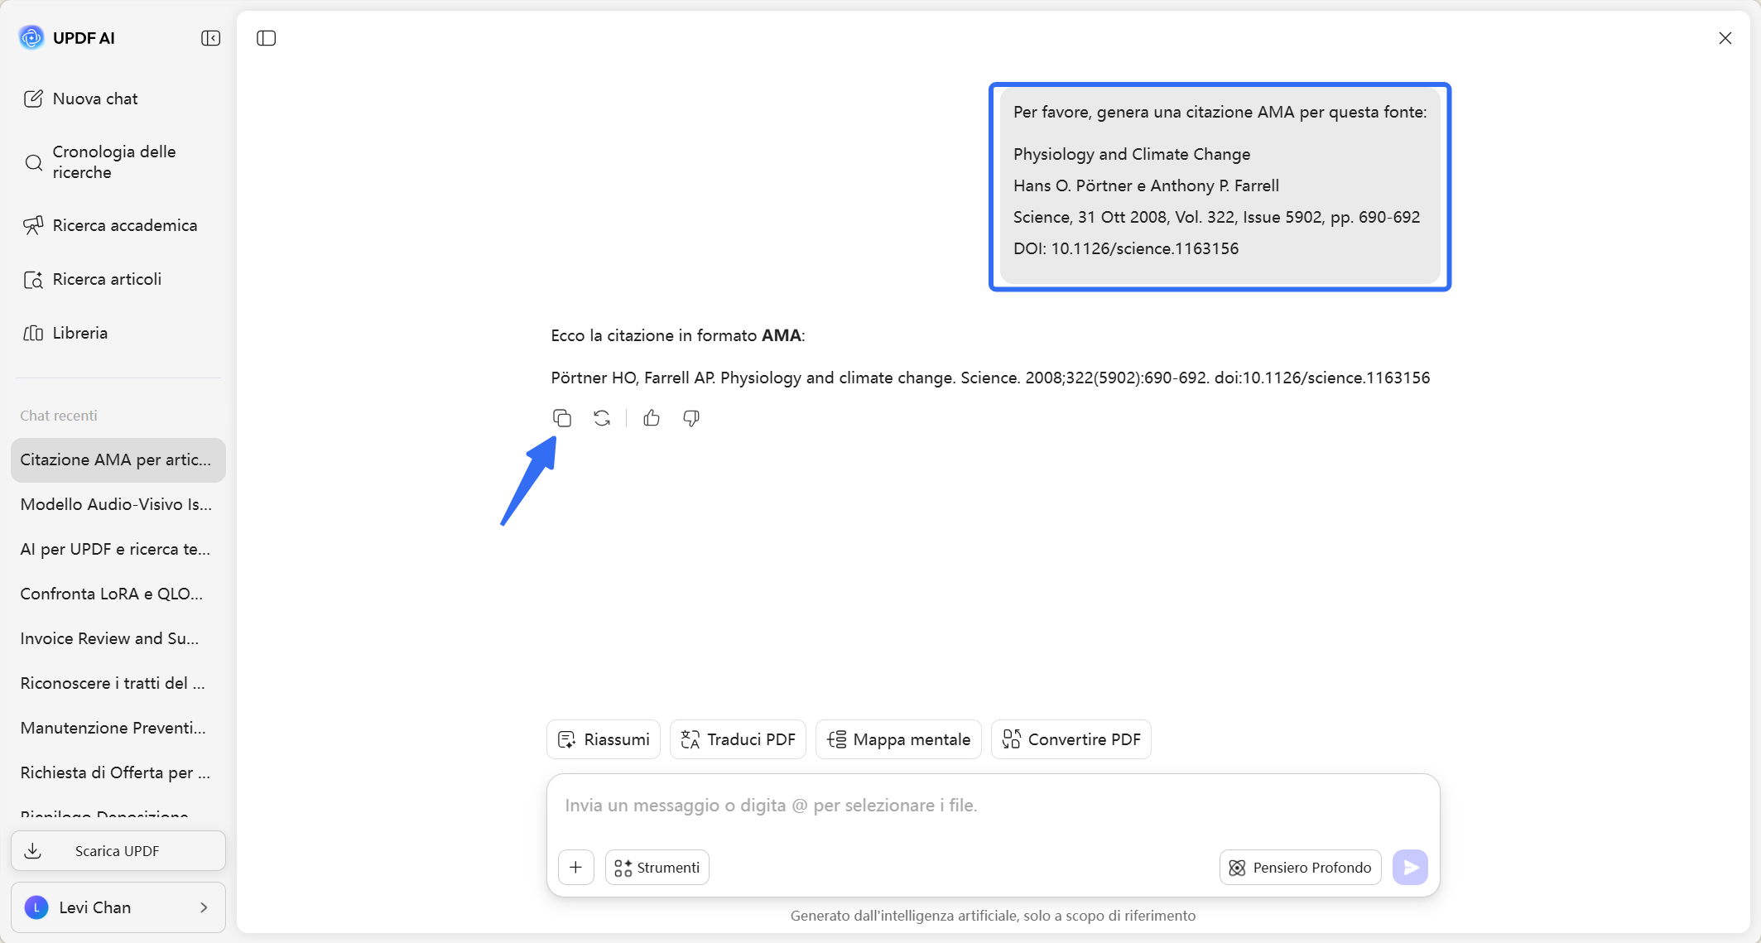Open chat 'Richiesta di Offerta per ...'

118,772
